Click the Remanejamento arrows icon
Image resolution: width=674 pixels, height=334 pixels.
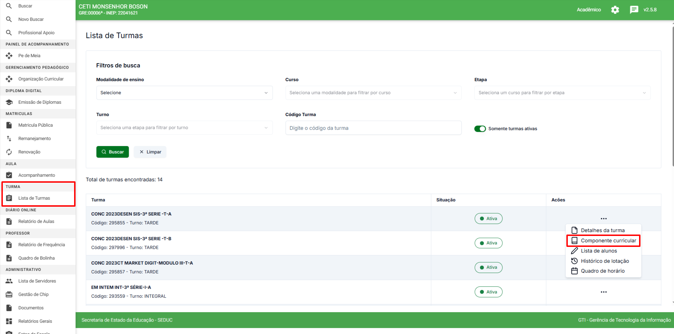[x=9, y=139]
